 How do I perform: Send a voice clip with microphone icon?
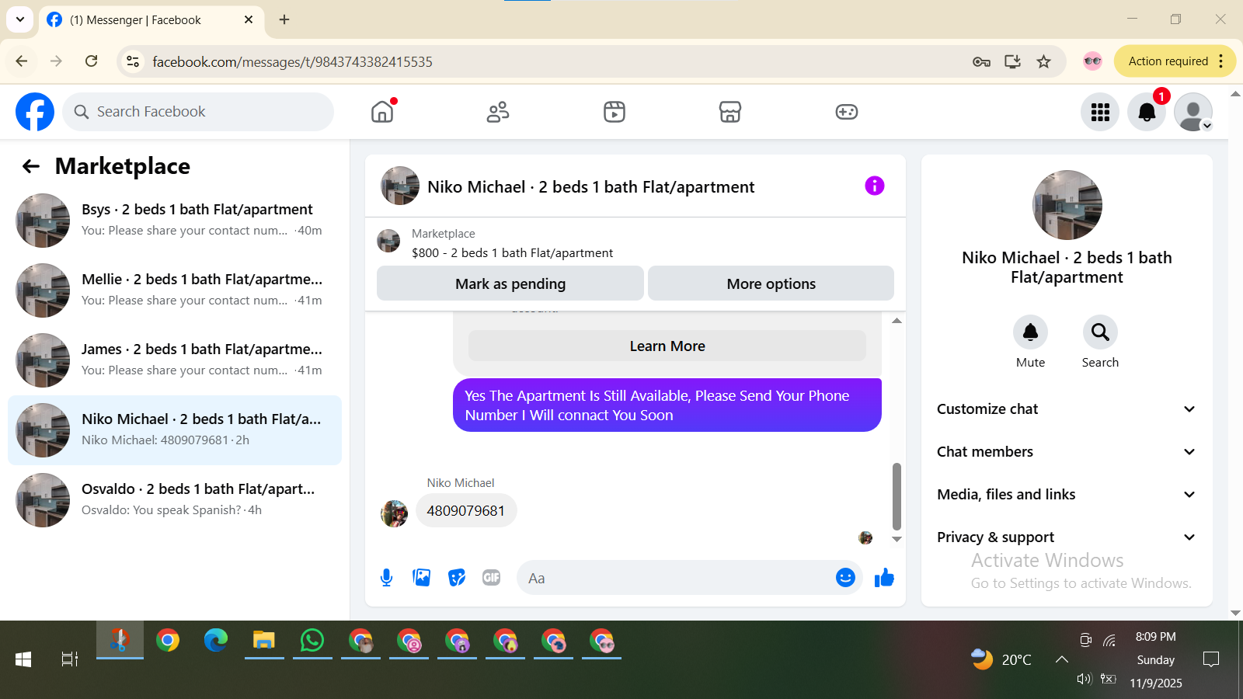[386, 578]
